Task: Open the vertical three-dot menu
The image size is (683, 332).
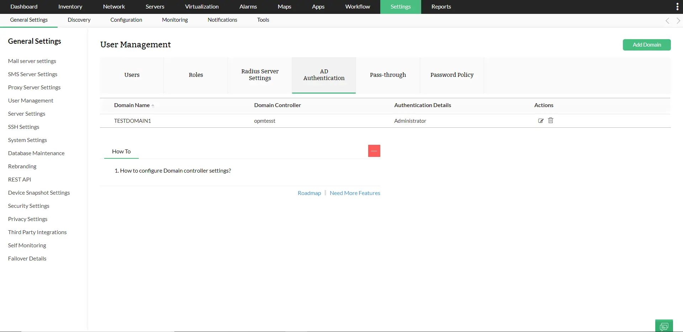Action: (x=677, y=7)
